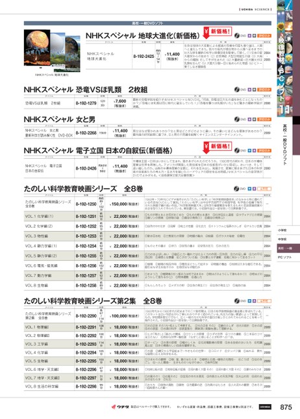This screenshot has height=419, width=300.
Task: Click the 地球大進化 DVD cover thumbnail
Action: (52, 51)
